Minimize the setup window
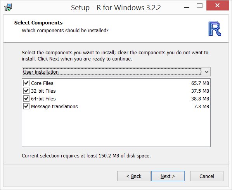232x190 pixels. coord(187,7)
